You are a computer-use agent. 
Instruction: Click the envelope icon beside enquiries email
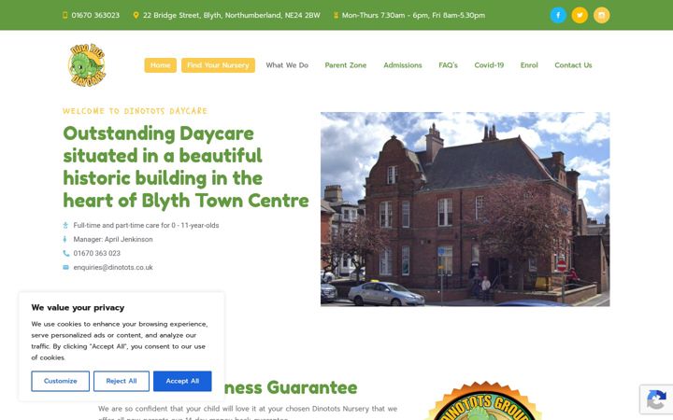pyautogui.click(x=65, y=268)
